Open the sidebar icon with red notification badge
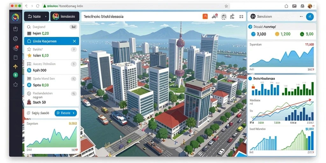 point(16,48)
